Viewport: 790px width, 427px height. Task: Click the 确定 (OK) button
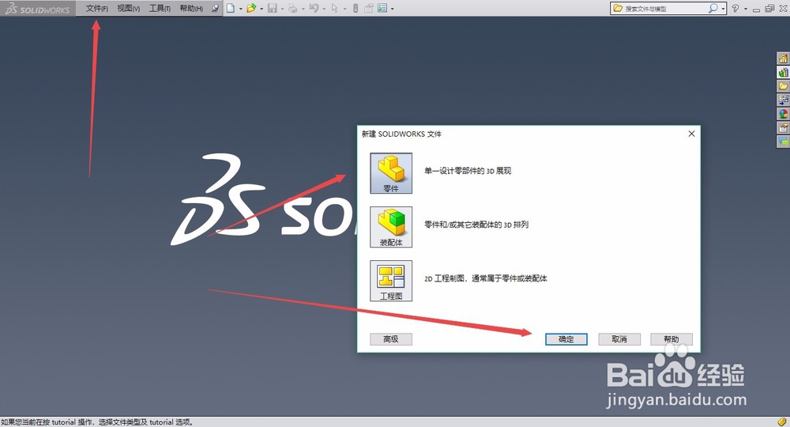pyautogui.click(x=566, y=339)
